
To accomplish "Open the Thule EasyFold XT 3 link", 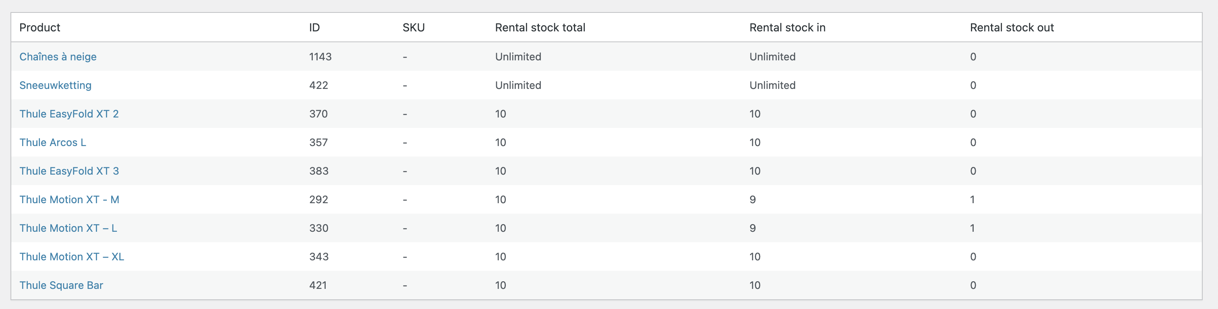I will coord(69,171).
